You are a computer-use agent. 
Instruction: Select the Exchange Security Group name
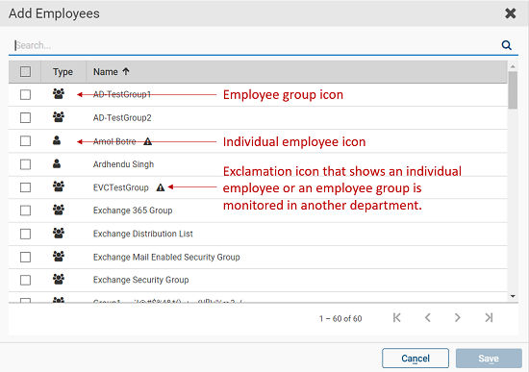140,280
